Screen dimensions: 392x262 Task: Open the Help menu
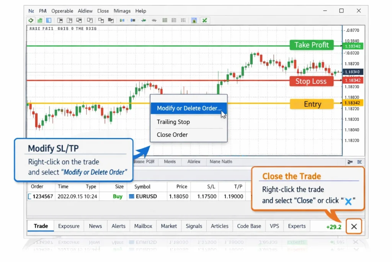(x=140, y=11)
